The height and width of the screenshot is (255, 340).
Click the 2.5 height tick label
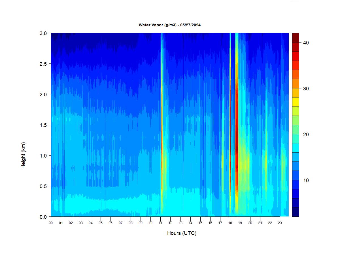coord(43,63)
